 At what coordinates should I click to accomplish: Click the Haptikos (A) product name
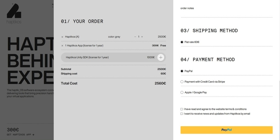coord(72,37)
